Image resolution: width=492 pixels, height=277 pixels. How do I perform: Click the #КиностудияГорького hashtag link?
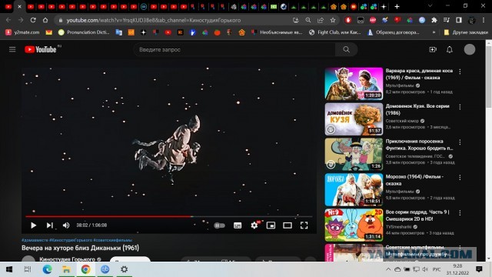click(x=71, y=240)
